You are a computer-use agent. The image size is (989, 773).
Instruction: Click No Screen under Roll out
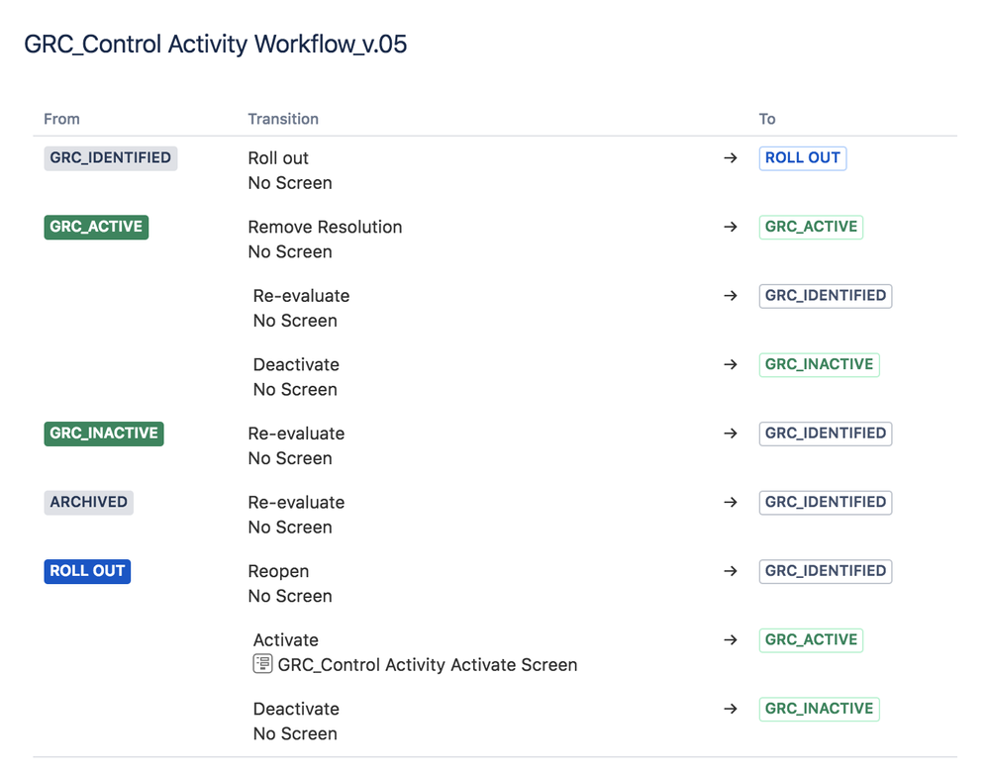(289, 183)
